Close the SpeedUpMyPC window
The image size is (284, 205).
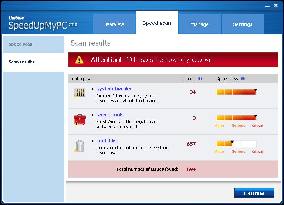276,6
